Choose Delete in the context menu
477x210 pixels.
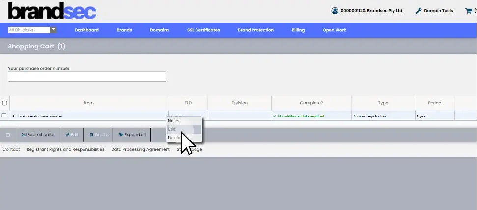click(x=184, y=138)
